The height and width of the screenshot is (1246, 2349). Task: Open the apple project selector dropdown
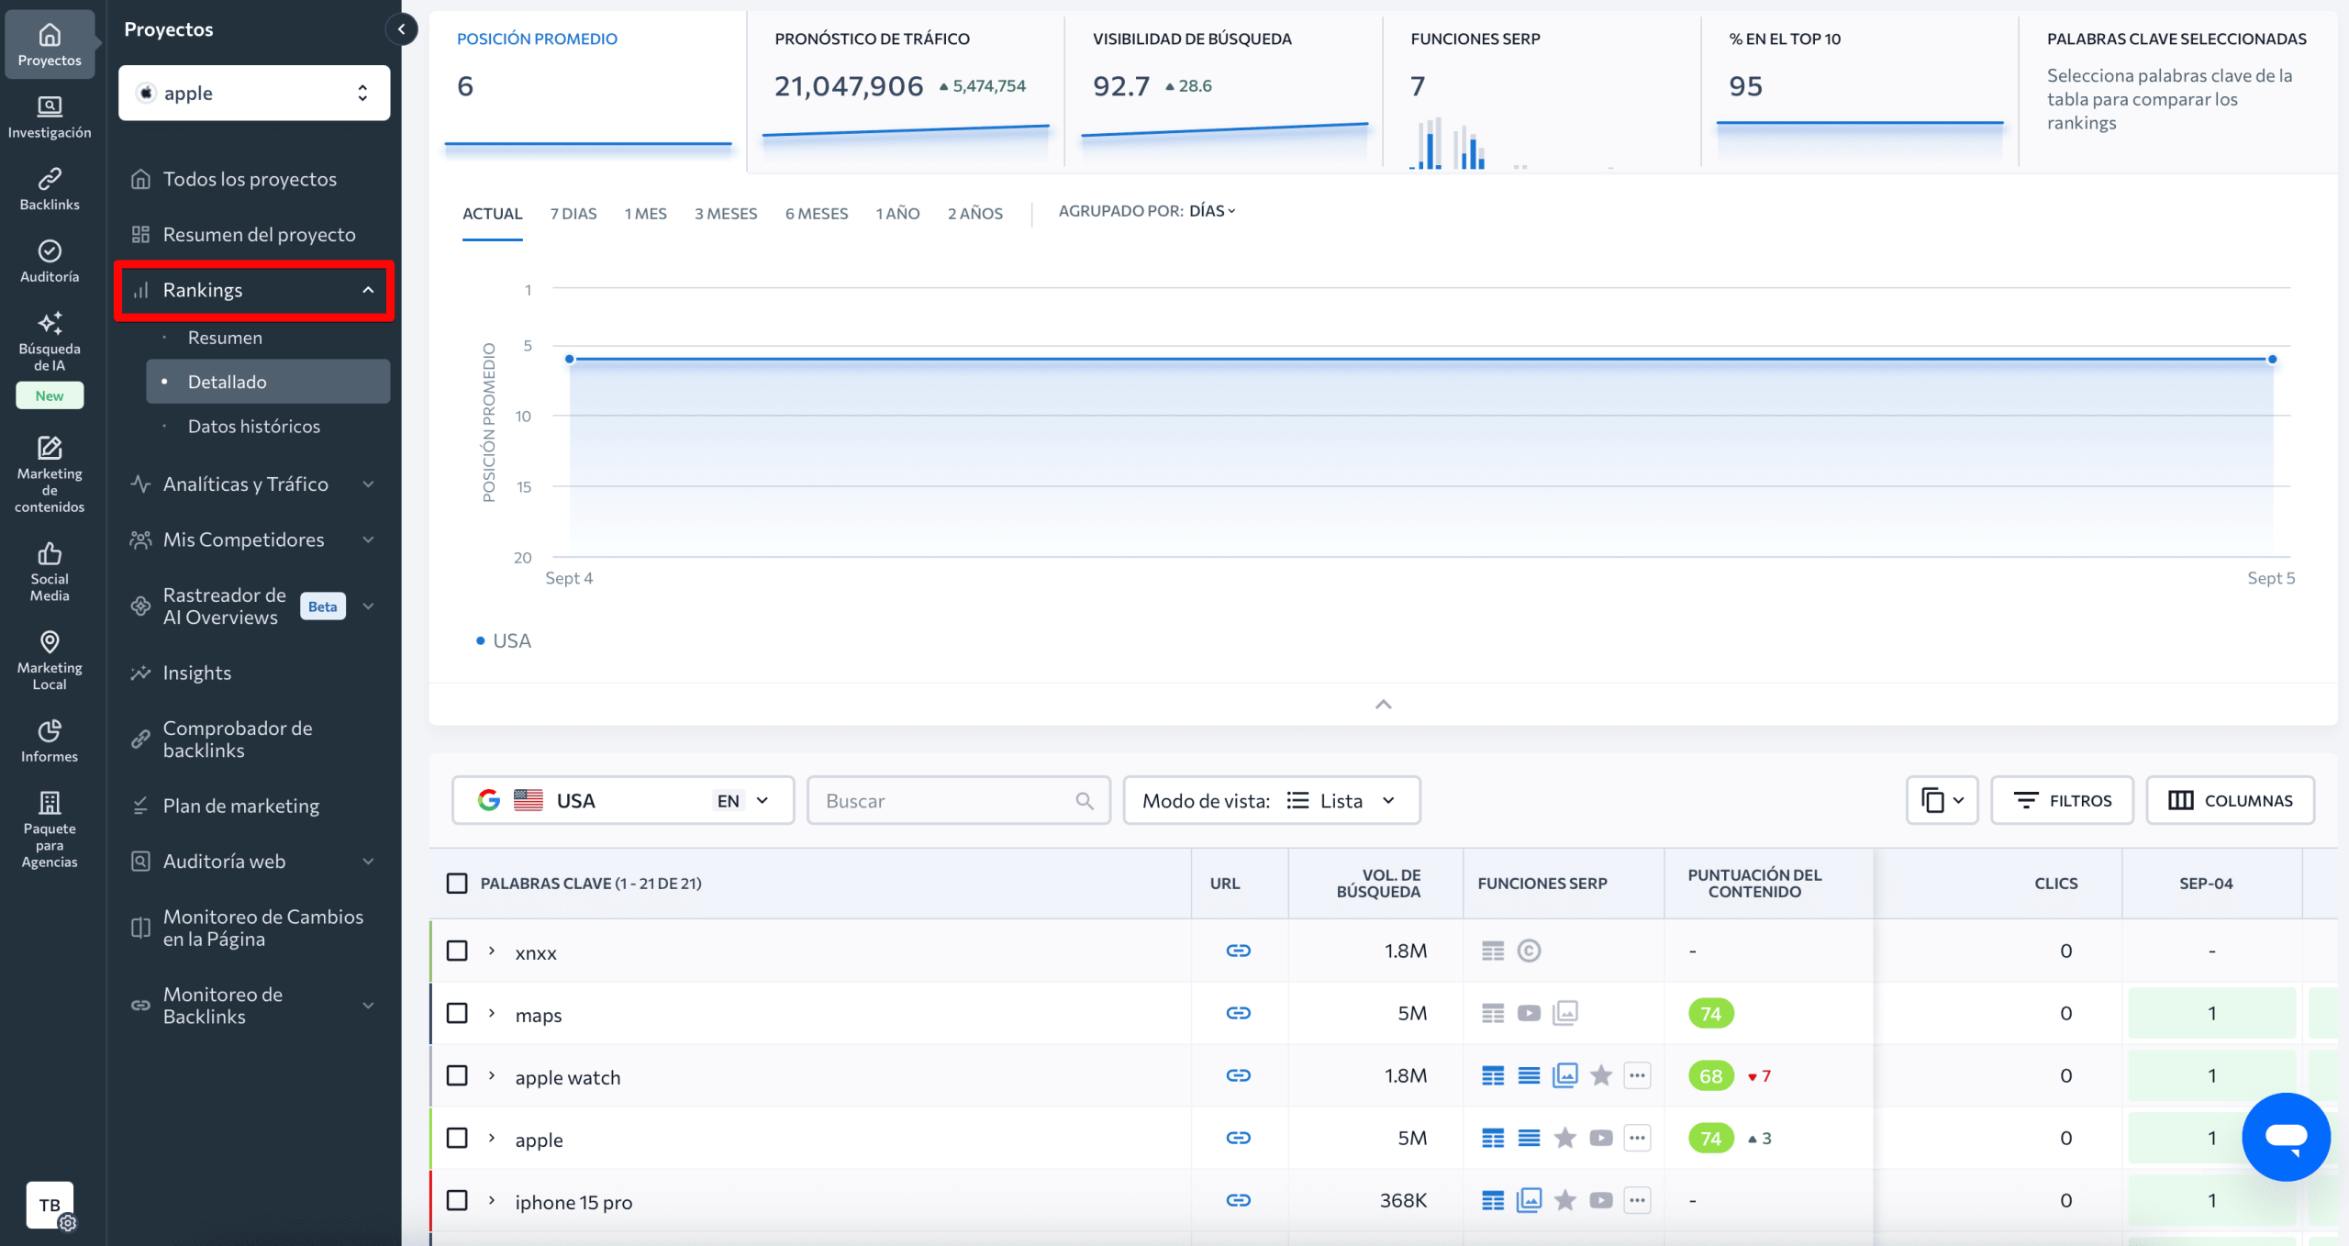254,93
